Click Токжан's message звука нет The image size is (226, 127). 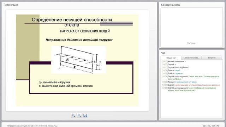172,73
